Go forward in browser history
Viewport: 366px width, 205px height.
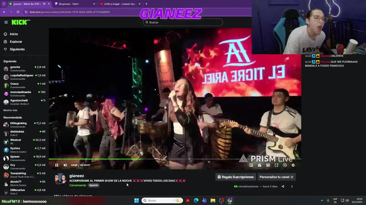point(11,12)
